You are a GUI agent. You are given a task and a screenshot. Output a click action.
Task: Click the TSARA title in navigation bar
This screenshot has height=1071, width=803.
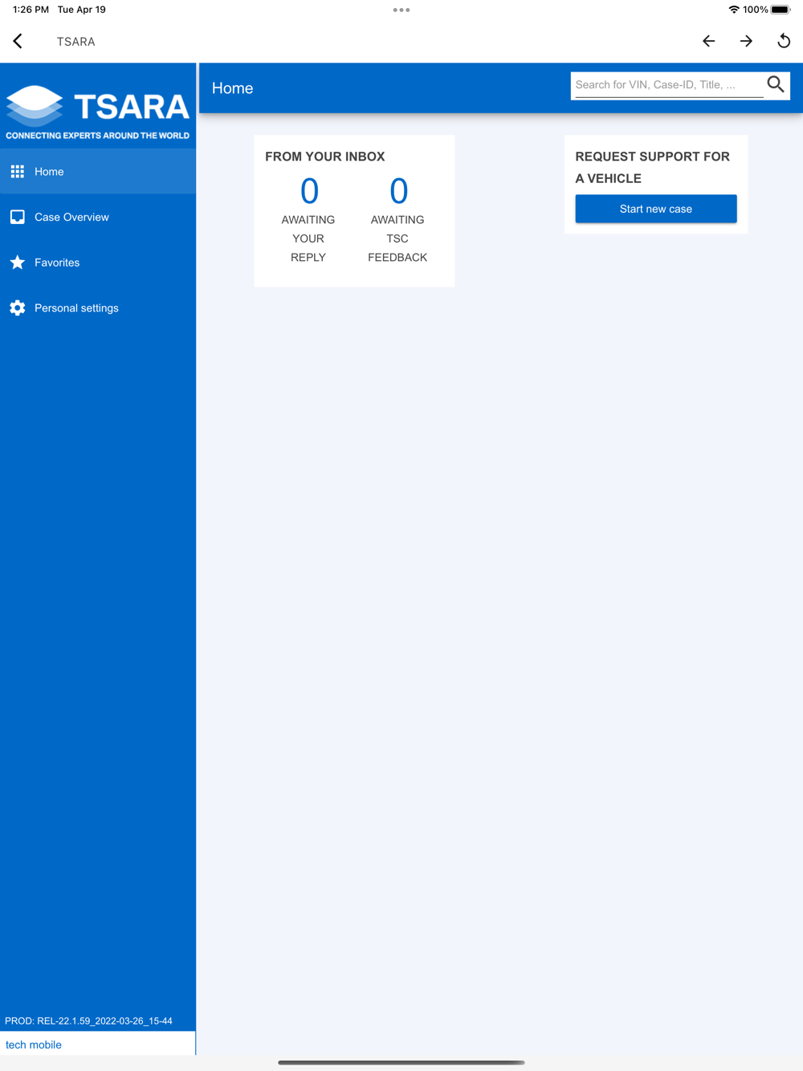click(75, 42)
